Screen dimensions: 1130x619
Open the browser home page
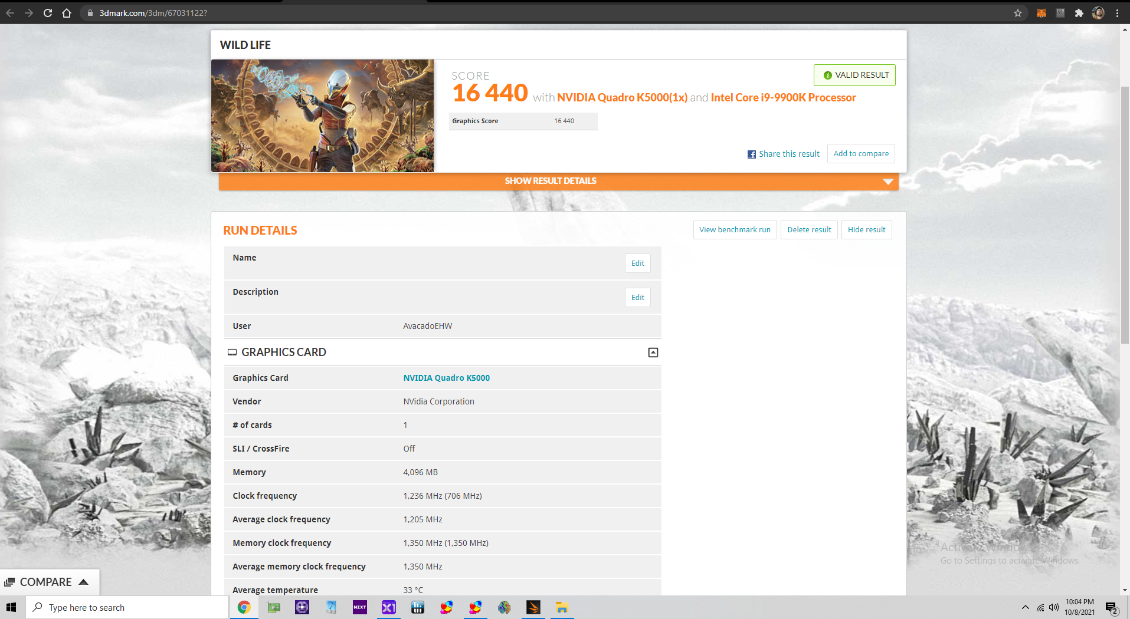[x=67, y=13]
